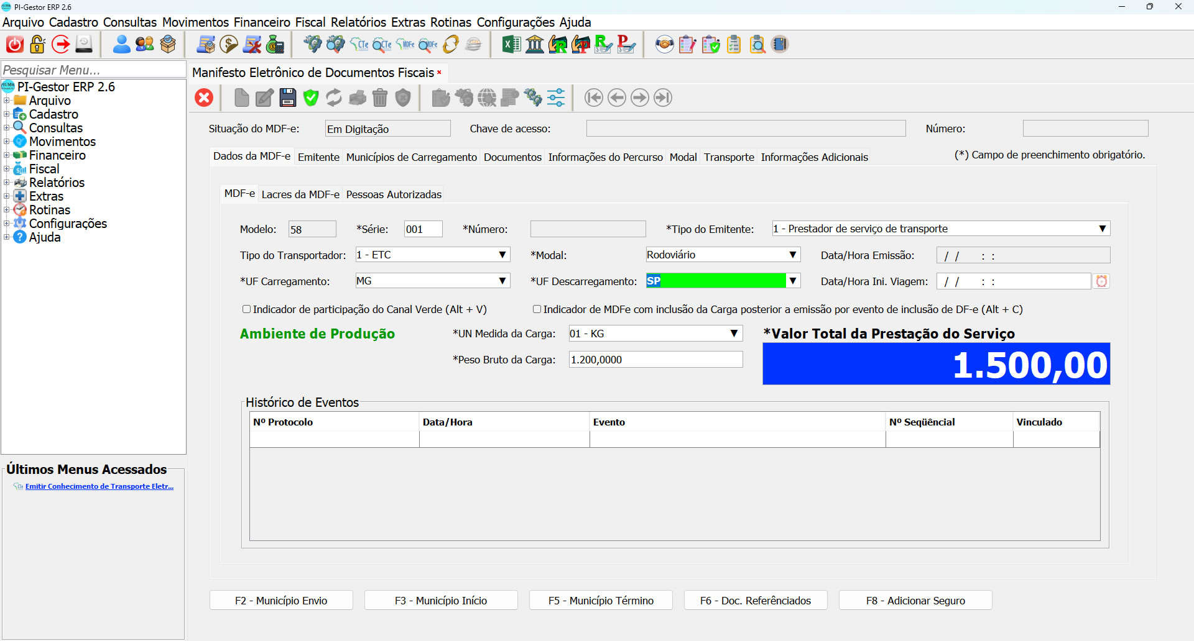Enable Canal Verde participation indicator checkbox
Screen dimensions: 1194x641
[246, 309]
